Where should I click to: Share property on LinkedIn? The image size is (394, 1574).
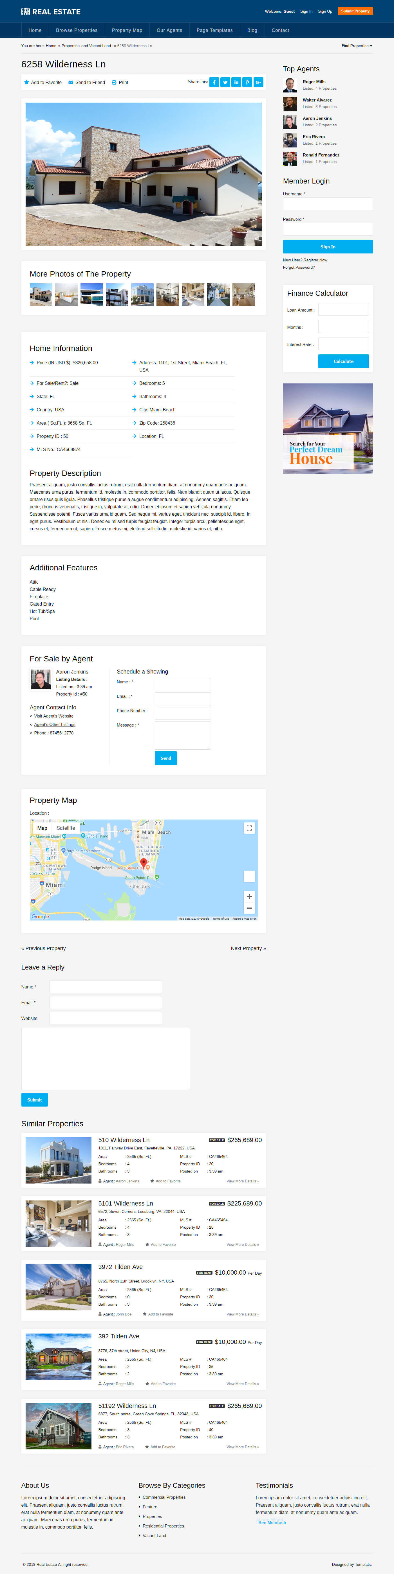coord(236,82)
